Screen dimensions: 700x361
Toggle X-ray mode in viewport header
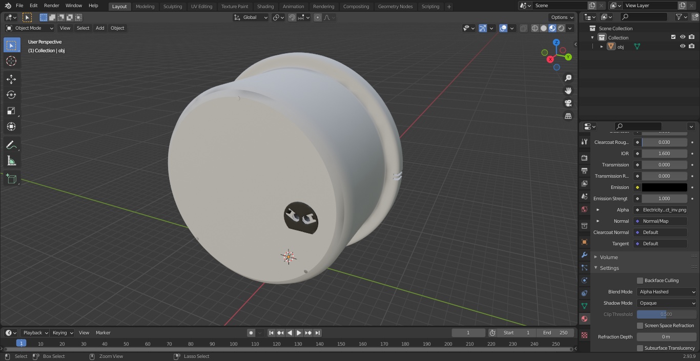[x=523, y=28]
